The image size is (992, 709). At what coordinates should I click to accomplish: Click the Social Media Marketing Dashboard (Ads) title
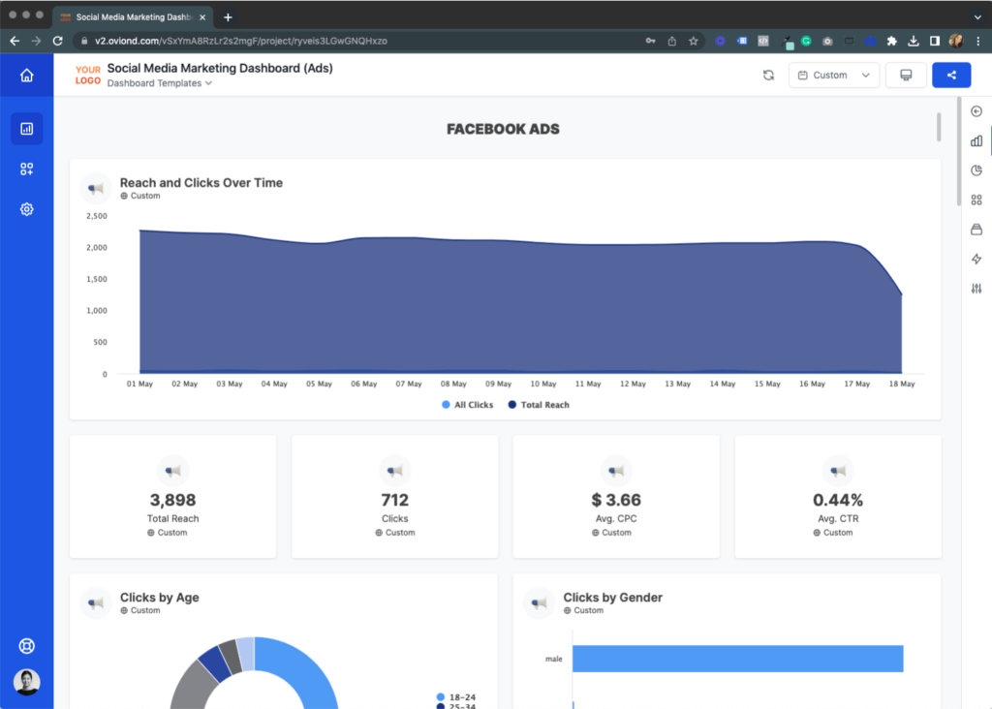(220, 69)
